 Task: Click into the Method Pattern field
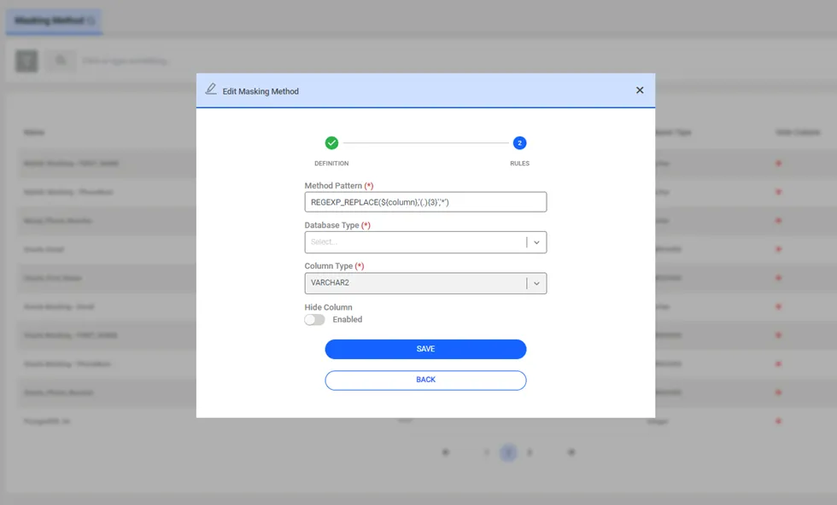pos(425,202)
